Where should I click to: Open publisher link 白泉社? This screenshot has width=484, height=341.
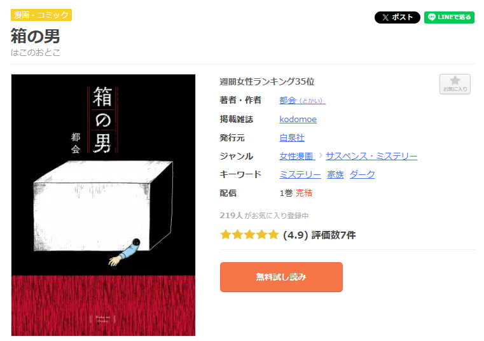click(292, 138)
